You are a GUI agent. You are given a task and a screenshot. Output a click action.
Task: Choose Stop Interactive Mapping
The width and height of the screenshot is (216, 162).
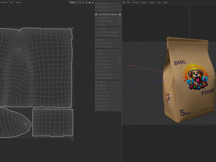click(108, 36)
